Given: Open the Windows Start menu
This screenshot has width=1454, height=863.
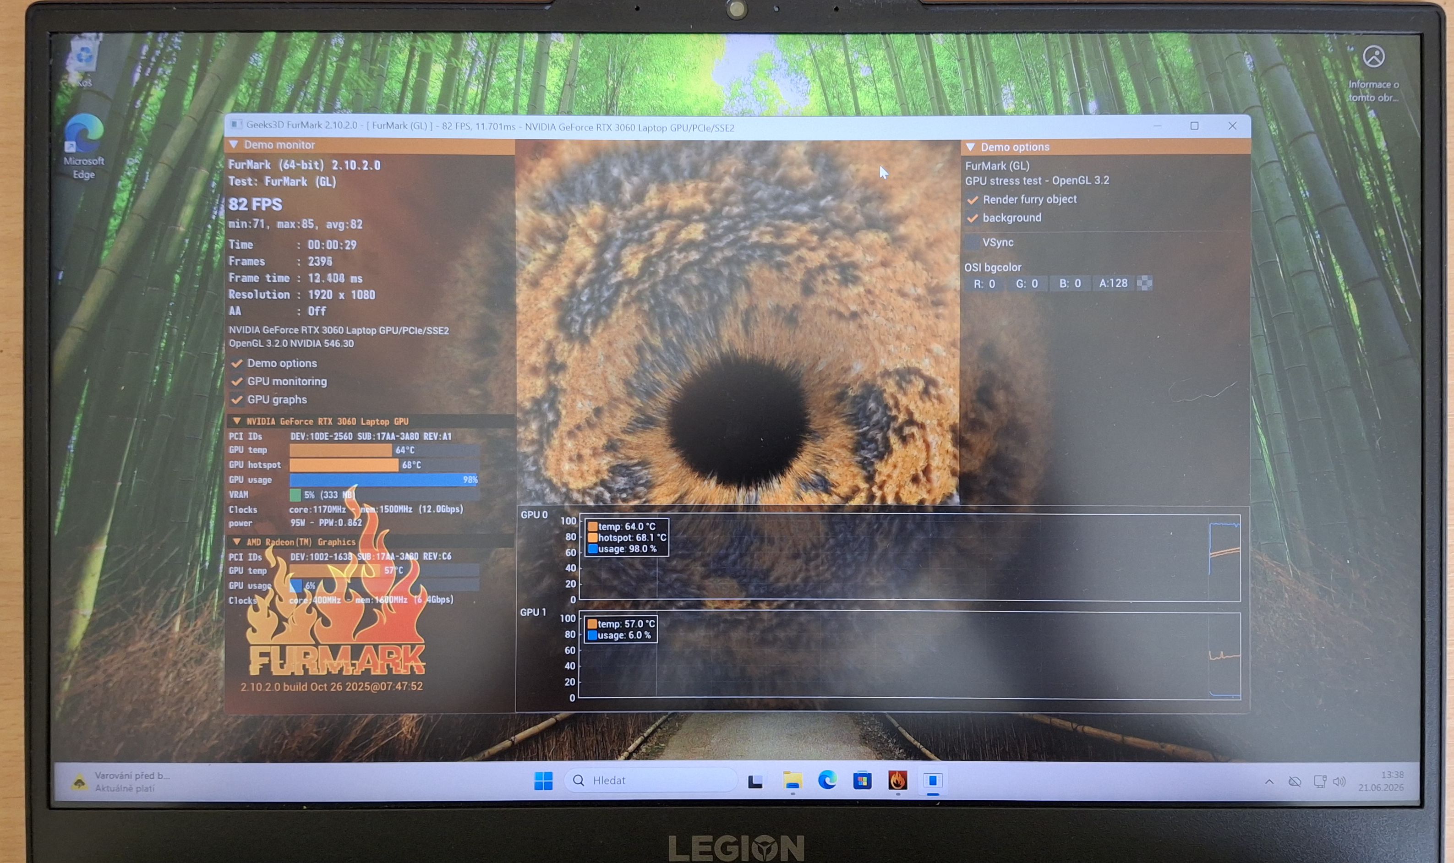Looking at the screenshot, I should pyautogui.click(x=543, y=781).
